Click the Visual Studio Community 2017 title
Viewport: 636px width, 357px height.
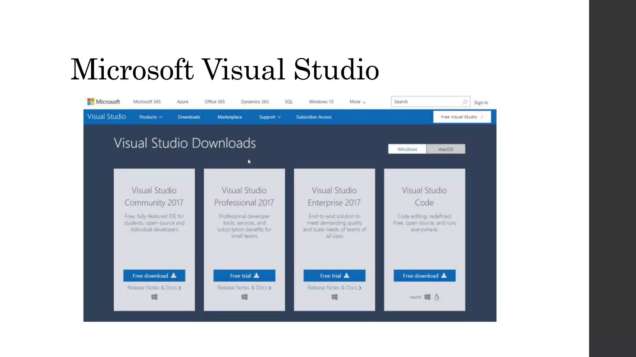pyautogui.click(x=154, y=196)
